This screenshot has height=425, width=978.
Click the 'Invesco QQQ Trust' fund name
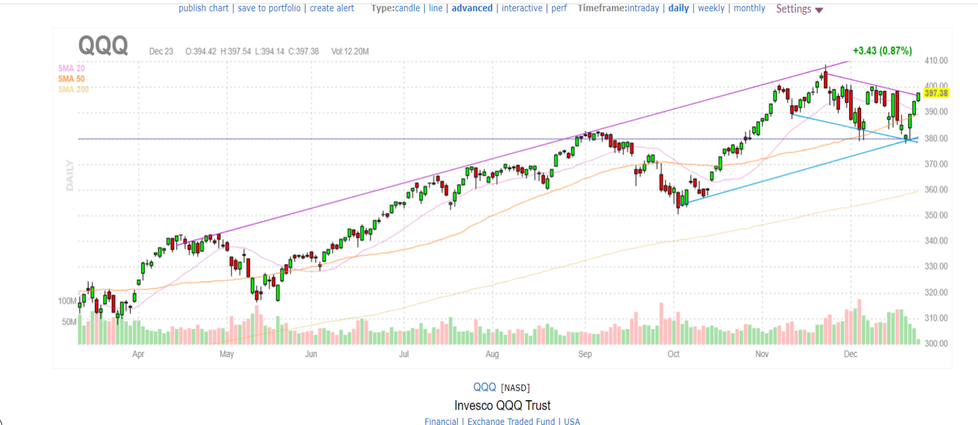pyautogui.click(x=503, y=405)
